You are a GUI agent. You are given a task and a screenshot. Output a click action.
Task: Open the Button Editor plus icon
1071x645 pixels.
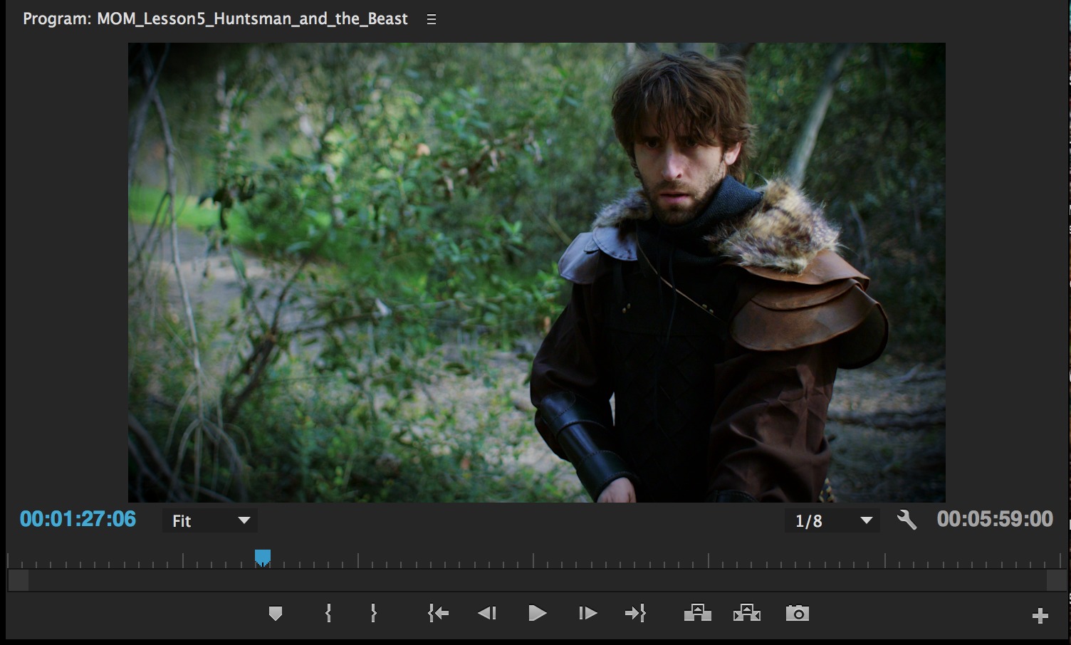(x=1040, y=616)
